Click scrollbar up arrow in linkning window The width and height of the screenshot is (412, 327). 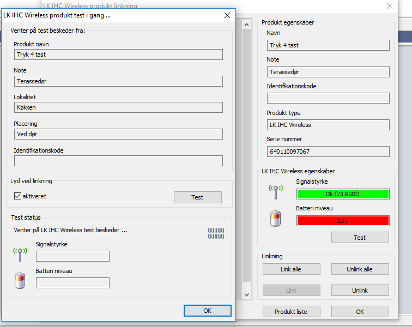tap(246, 25)
